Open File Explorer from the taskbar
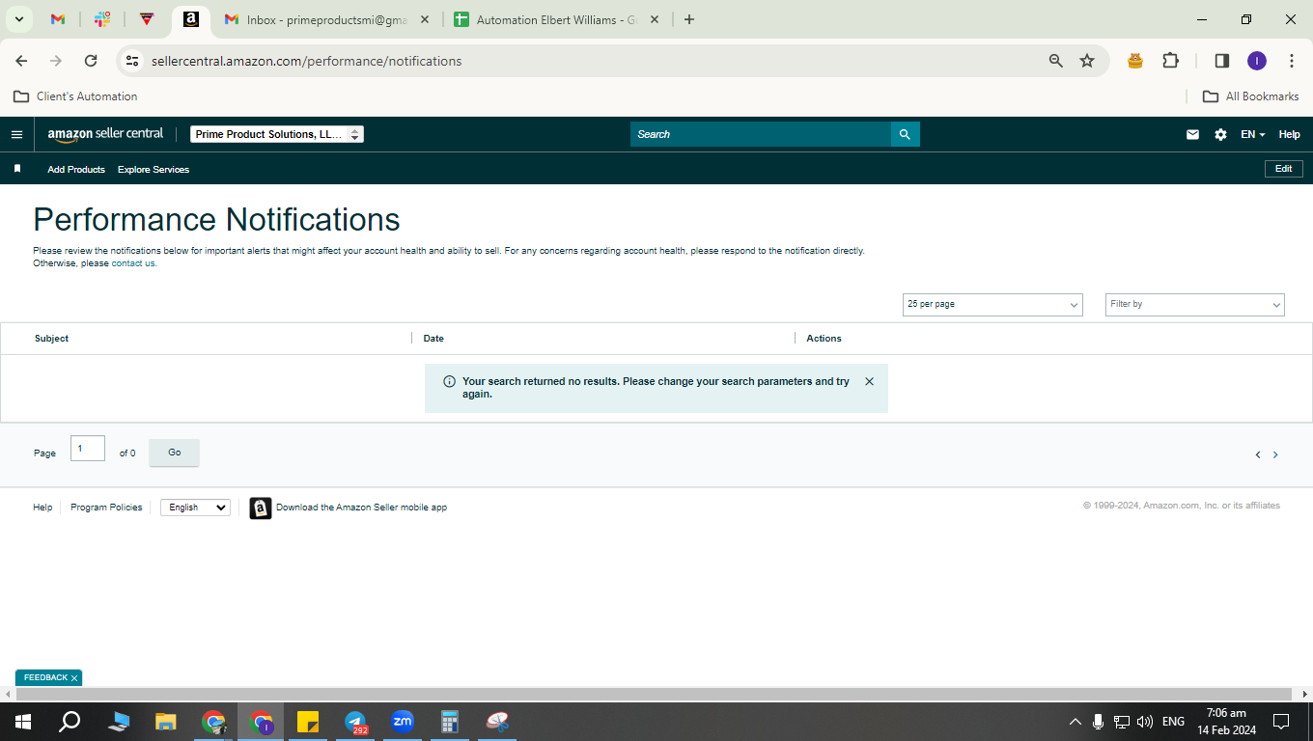1313x741 pixels. tap(166, 722)
